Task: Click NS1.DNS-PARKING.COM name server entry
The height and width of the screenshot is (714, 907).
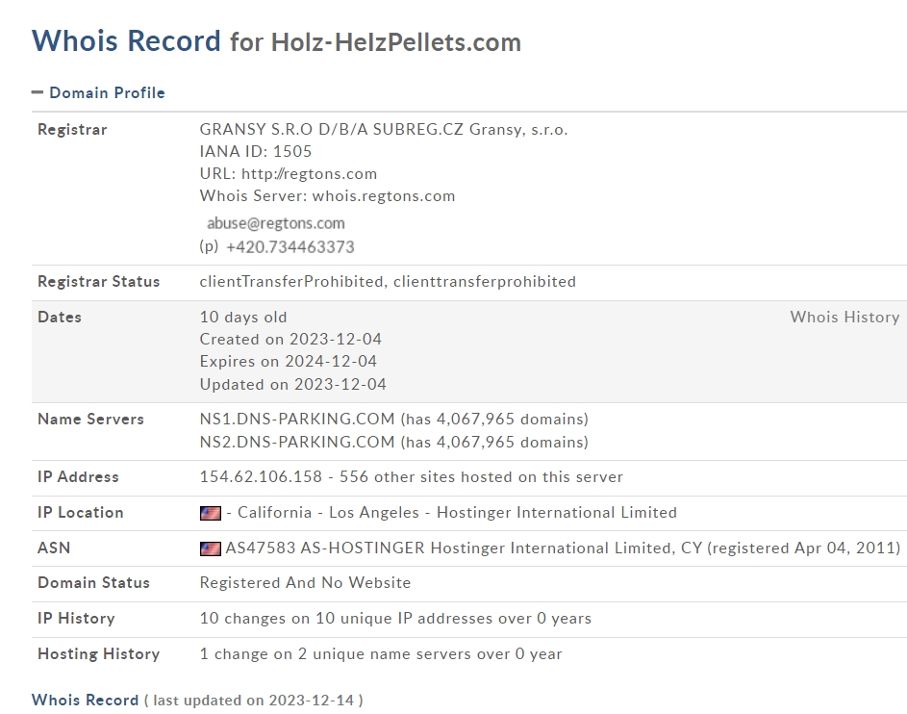Action: [394, 419]
